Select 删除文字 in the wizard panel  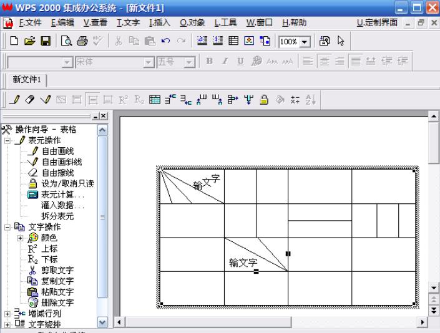point(57,302)
